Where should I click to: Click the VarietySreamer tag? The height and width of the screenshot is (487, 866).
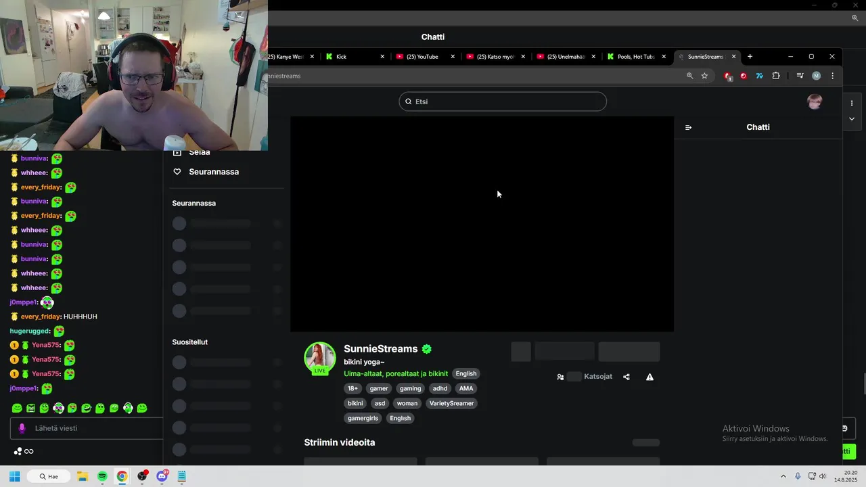pos(451,404)
